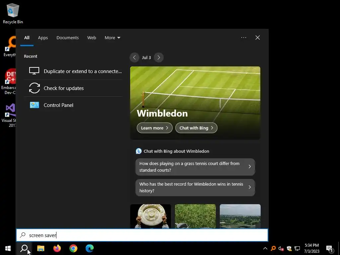Open the grass close-up thumbnail
The image size is (340, 255).
pyautogui.click(x=195, y=216)
